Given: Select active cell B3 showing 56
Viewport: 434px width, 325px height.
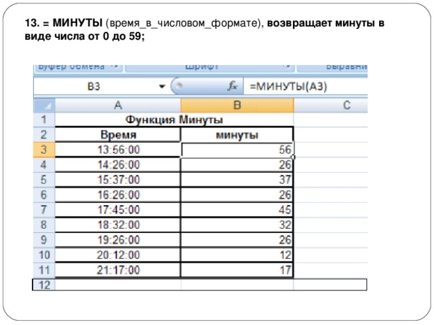Looking at the screenshot, I should tap(237, 150).
